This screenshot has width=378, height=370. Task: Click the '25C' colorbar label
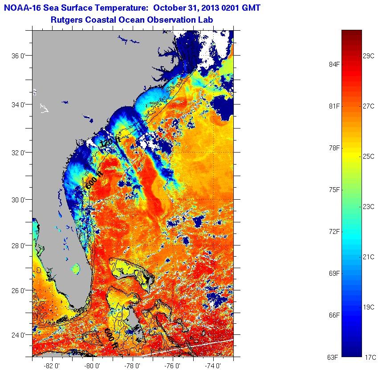pos(369,157)
